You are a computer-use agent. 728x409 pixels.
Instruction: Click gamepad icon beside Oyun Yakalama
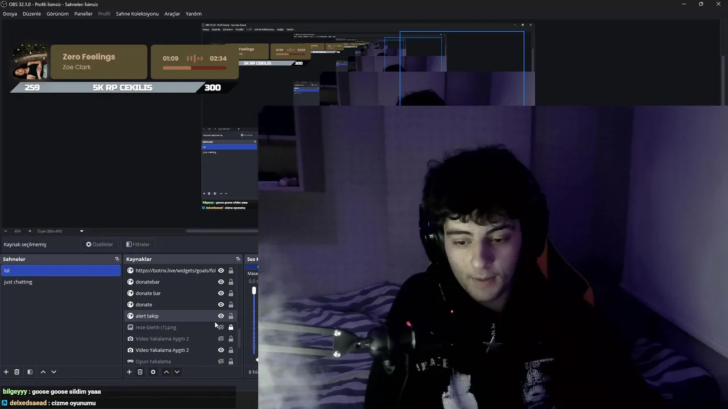pos(130,361)
